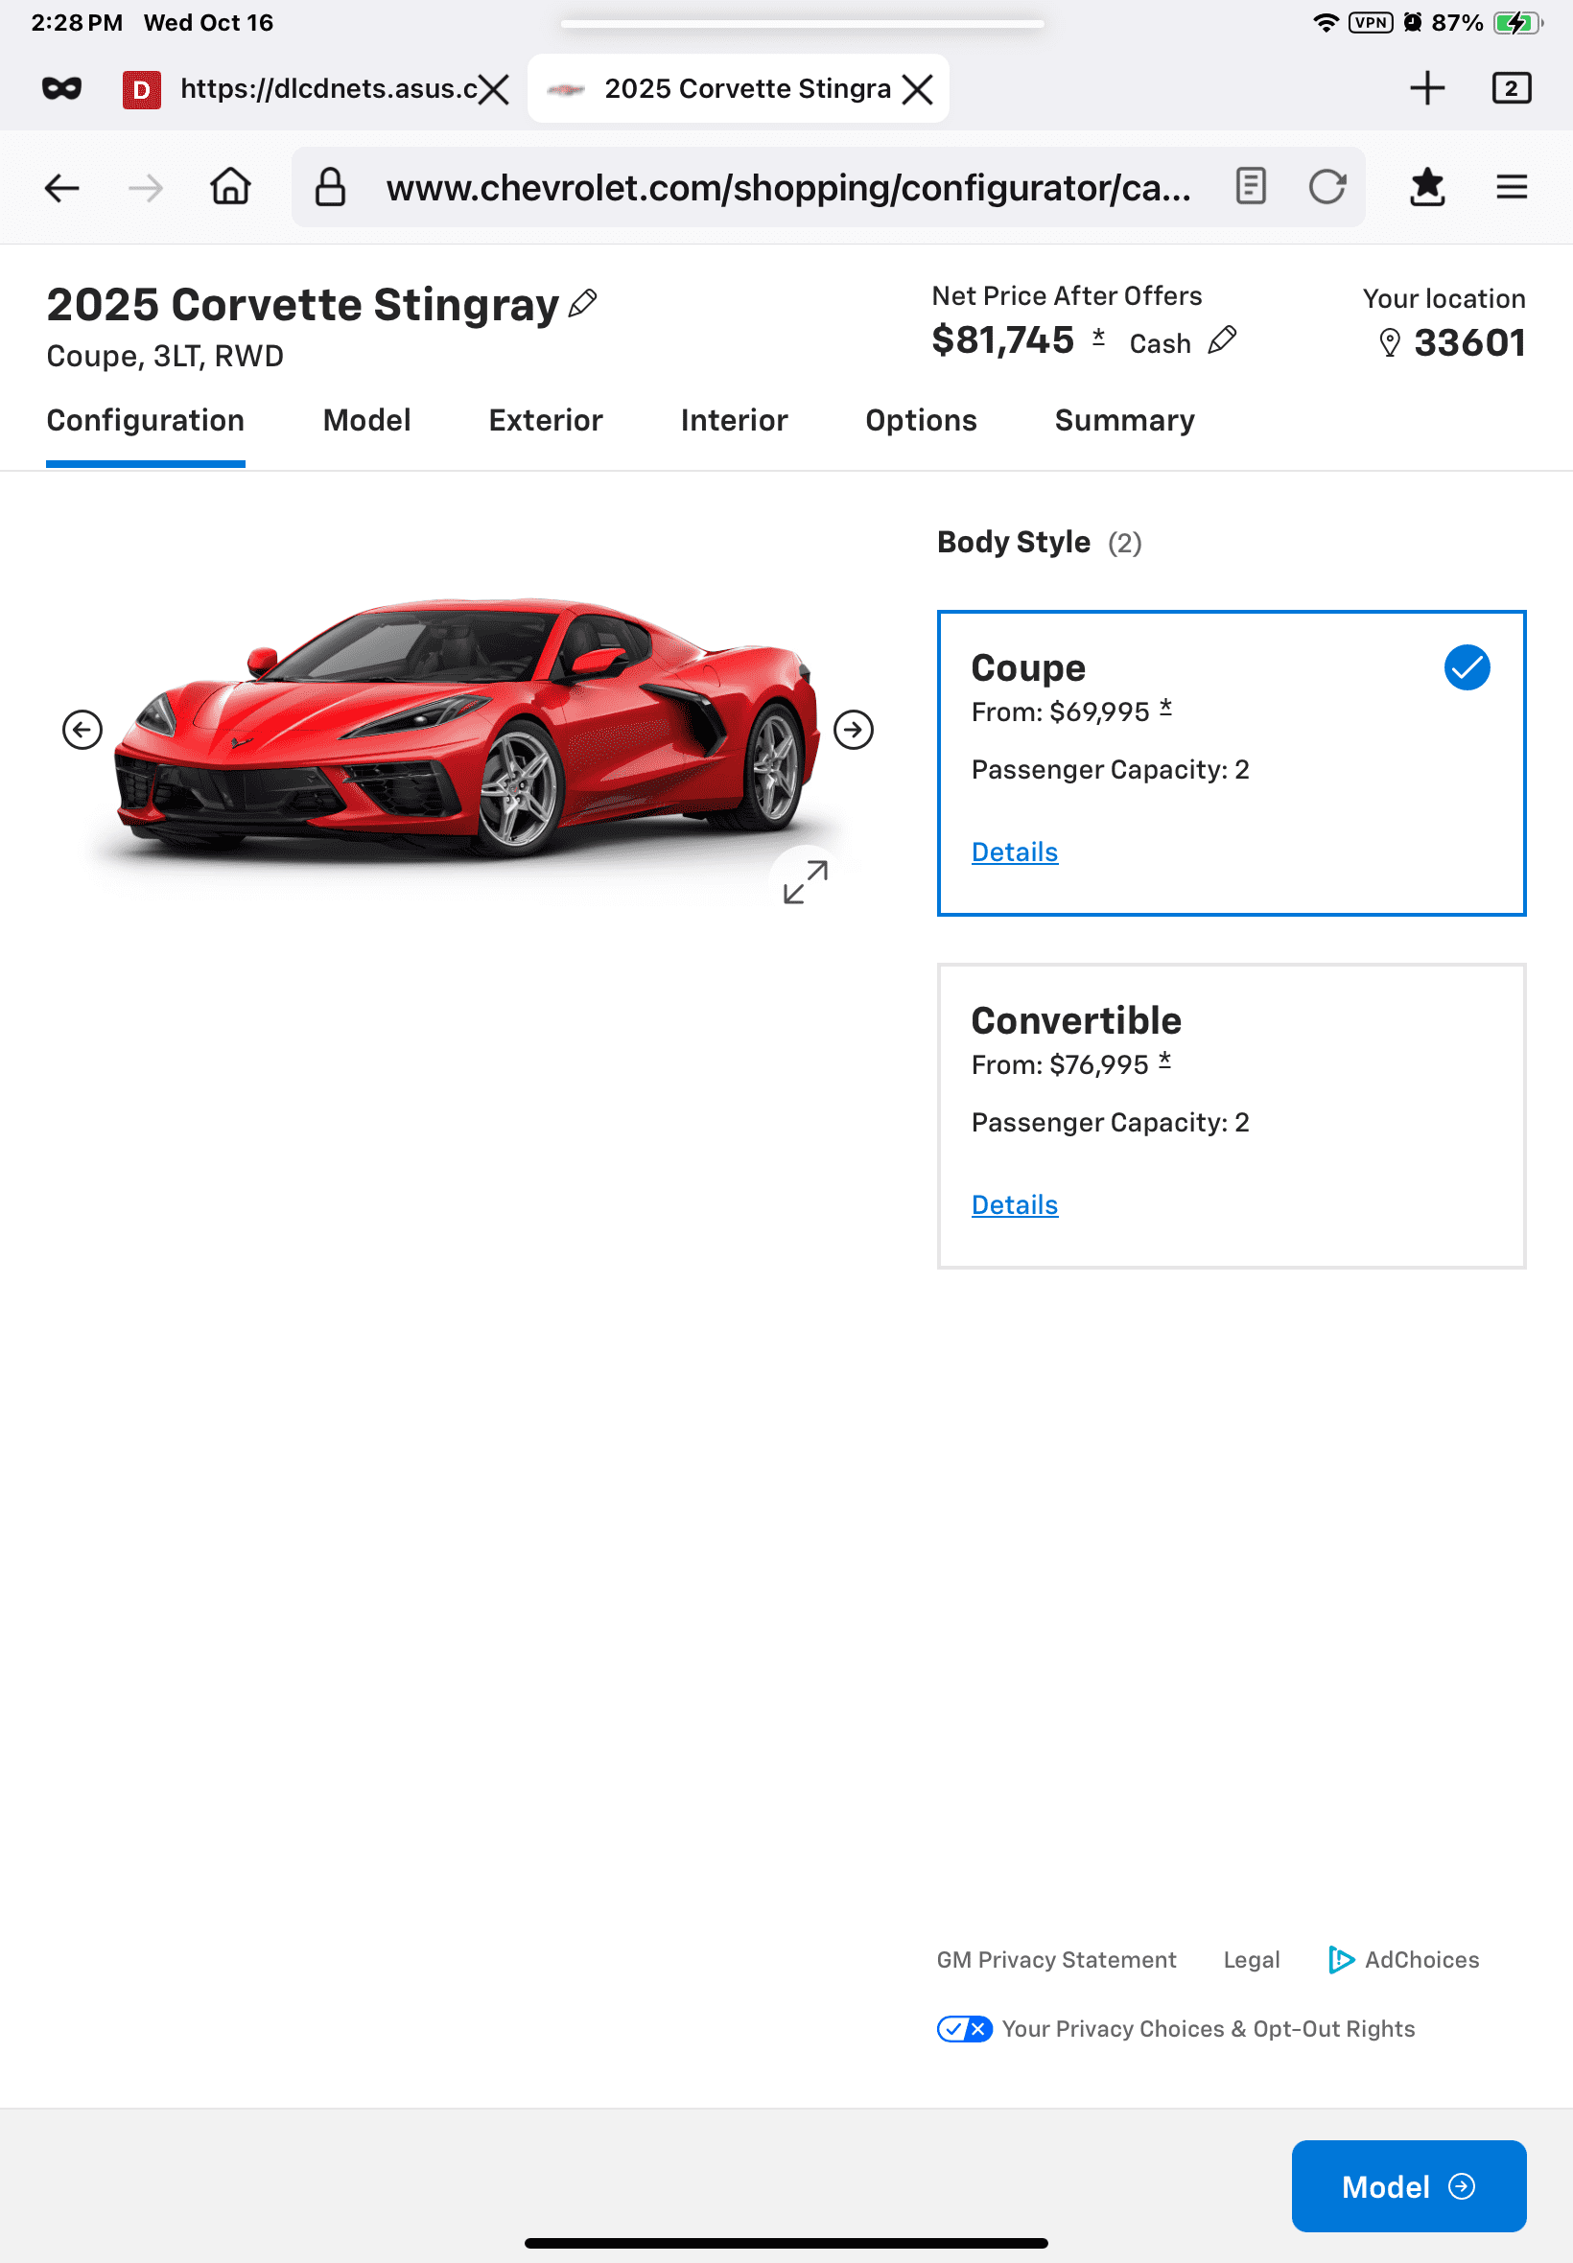Open private browsing mask icon

(x=62, y=88)
